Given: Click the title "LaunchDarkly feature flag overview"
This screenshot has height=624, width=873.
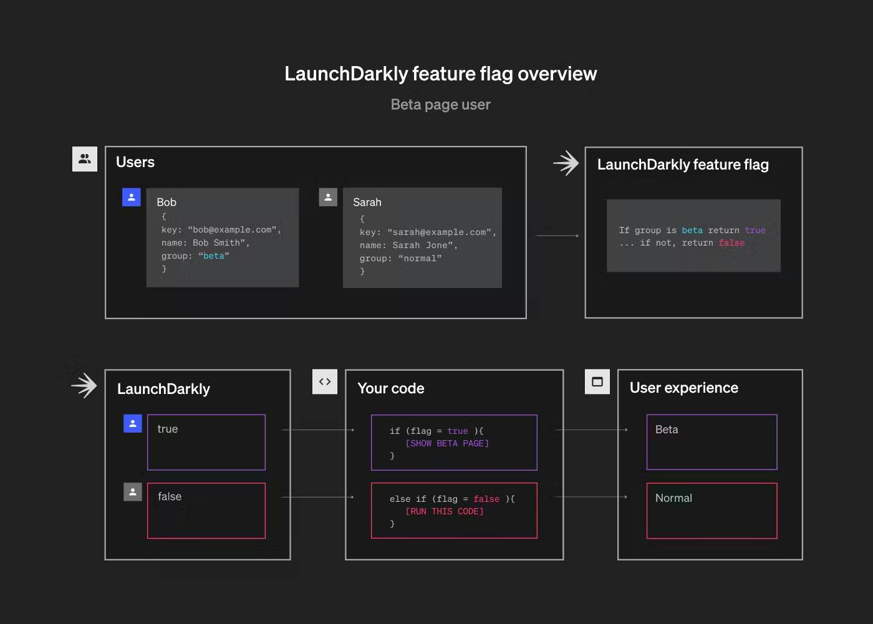Looking at the screenshot, I should 441,74.
